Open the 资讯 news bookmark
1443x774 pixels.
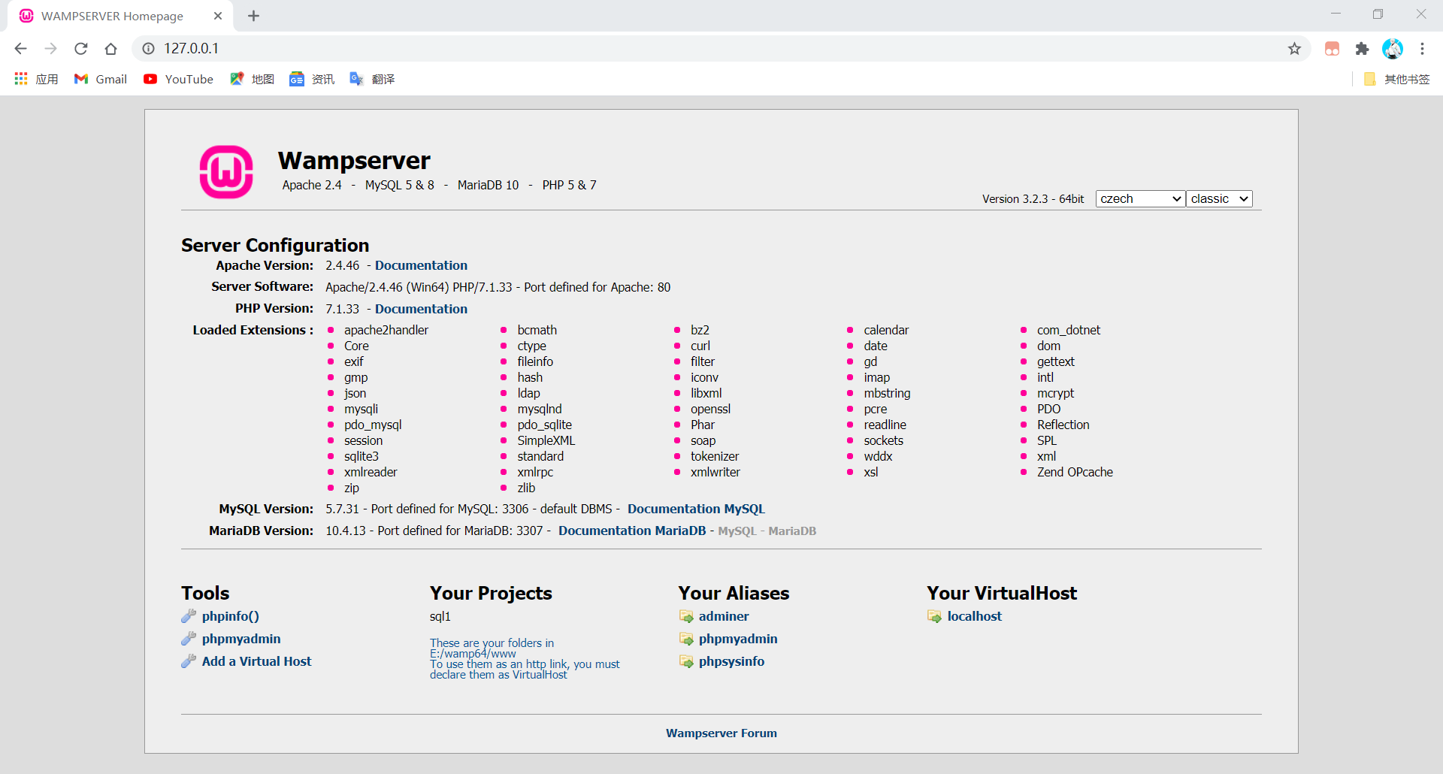(312, 79)
